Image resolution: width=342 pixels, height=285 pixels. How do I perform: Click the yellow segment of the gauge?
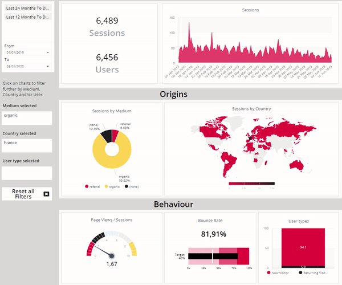click(x=133, y=249)
